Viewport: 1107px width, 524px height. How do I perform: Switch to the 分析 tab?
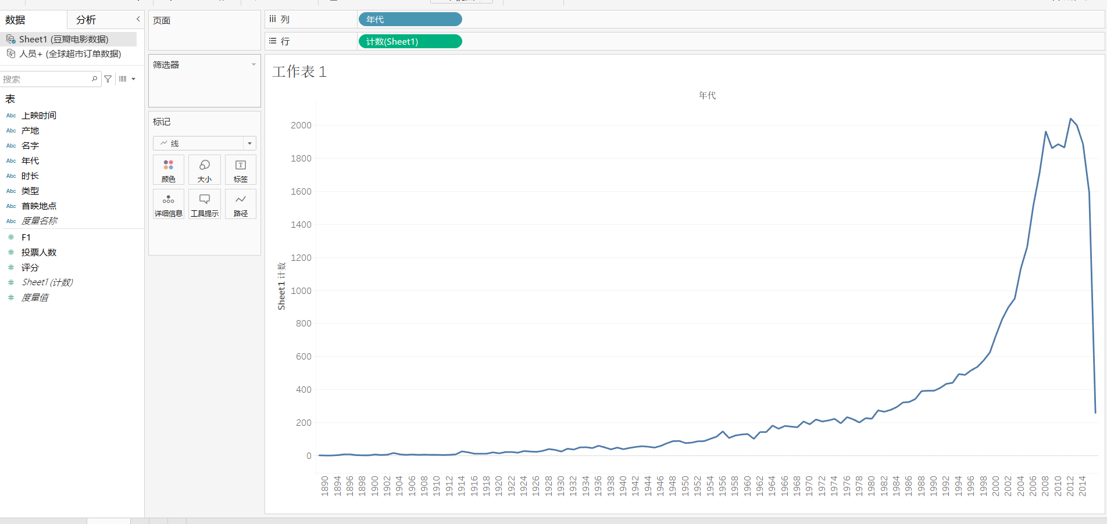86,20
